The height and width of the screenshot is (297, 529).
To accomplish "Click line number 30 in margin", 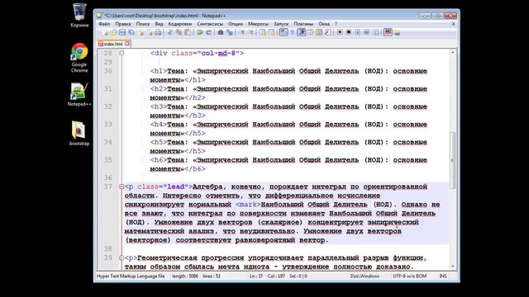I will click(108, 71).
